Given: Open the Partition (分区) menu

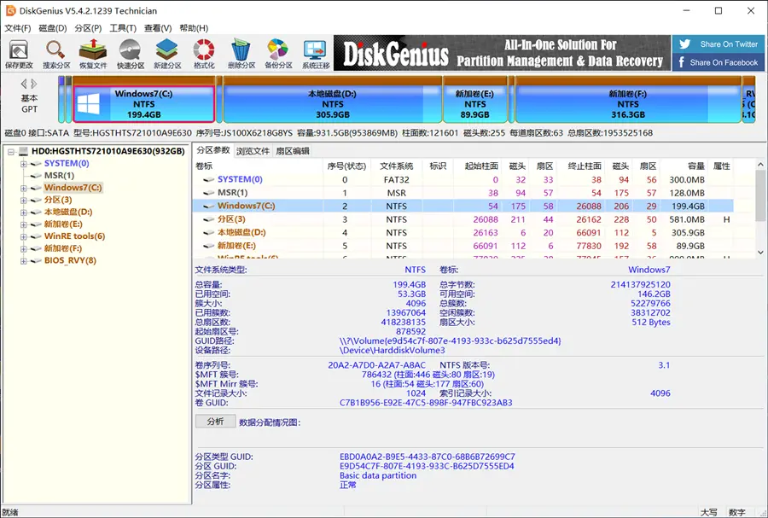Looking at the screenshot, I should [x=88, y=28].
